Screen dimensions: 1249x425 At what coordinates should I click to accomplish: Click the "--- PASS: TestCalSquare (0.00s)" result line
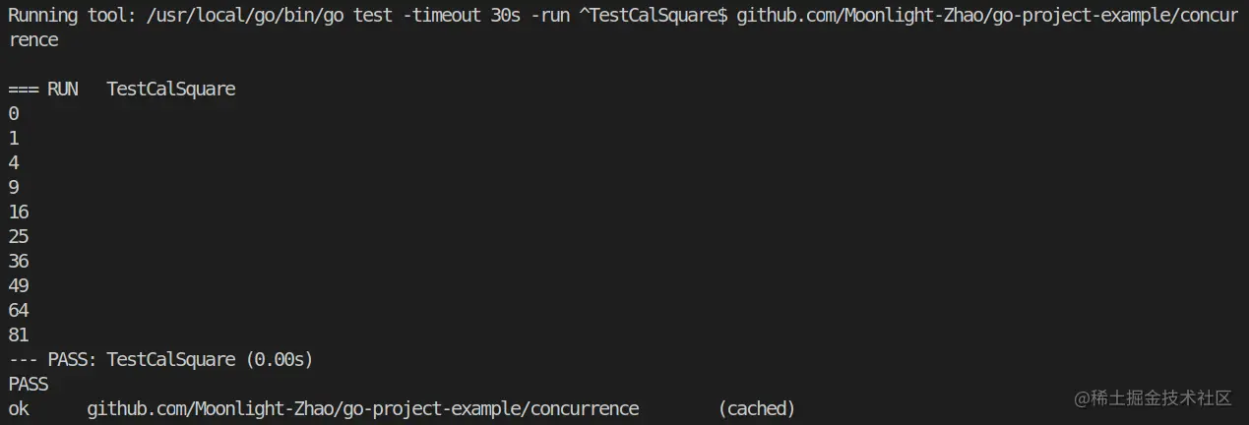tap(160, 360)
